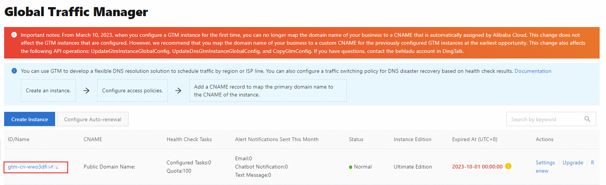Click arrow after Create an instance step

[86, 90]
